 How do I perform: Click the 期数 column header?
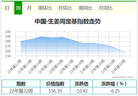[21, 84]
